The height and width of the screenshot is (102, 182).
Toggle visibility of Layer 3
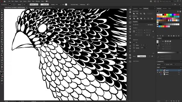click(x=158, y=70)
